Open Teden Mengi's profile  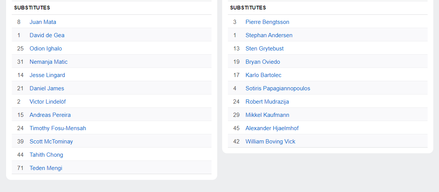(46, 168)
